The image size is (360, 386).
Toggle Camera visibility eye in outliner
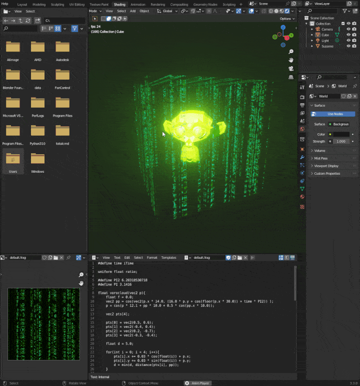click(348, 29)
